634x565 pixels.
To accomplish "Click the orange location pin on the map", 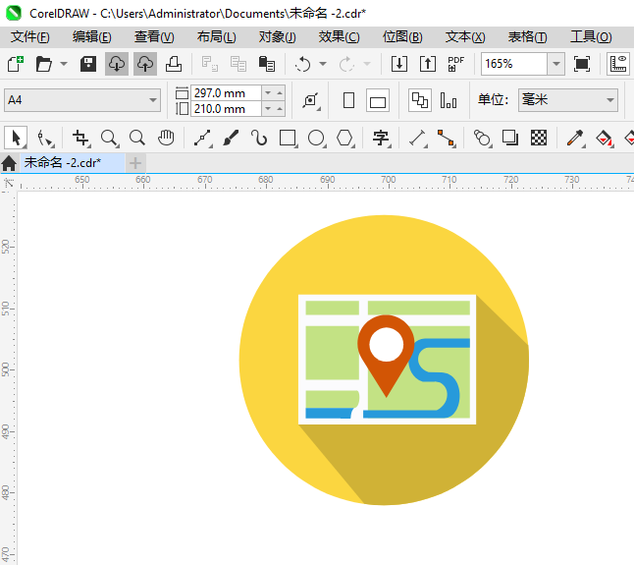I will point(386,356).
